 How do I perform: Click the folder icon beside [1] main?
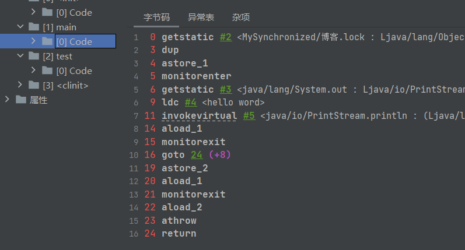click(34, 27)
